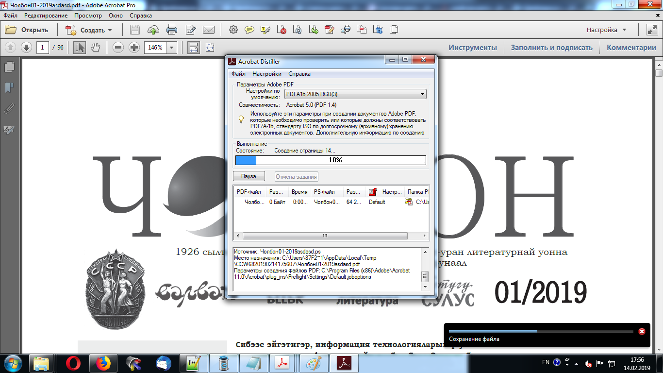Viewport: 663px width, 373px height.
Task: Open the page thumbnails panel in sidebar
Action: click(9, 67)
